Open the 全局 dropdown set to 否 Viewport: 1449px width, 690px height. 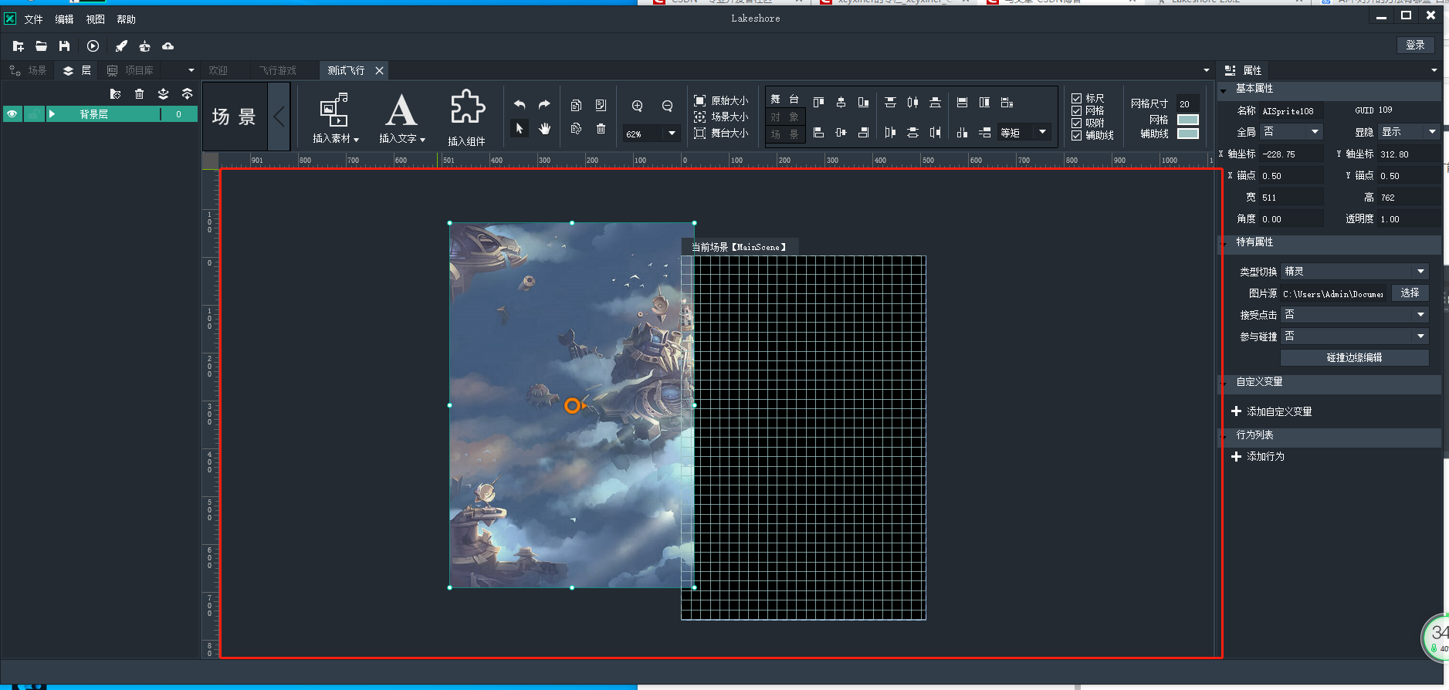tap(1292, 132)
